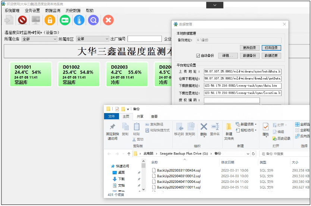The height and width of the screenshot is (206, 311).
Task: Click the 删除 delete icon in Explorer ribbon
Action: point(204,129)
